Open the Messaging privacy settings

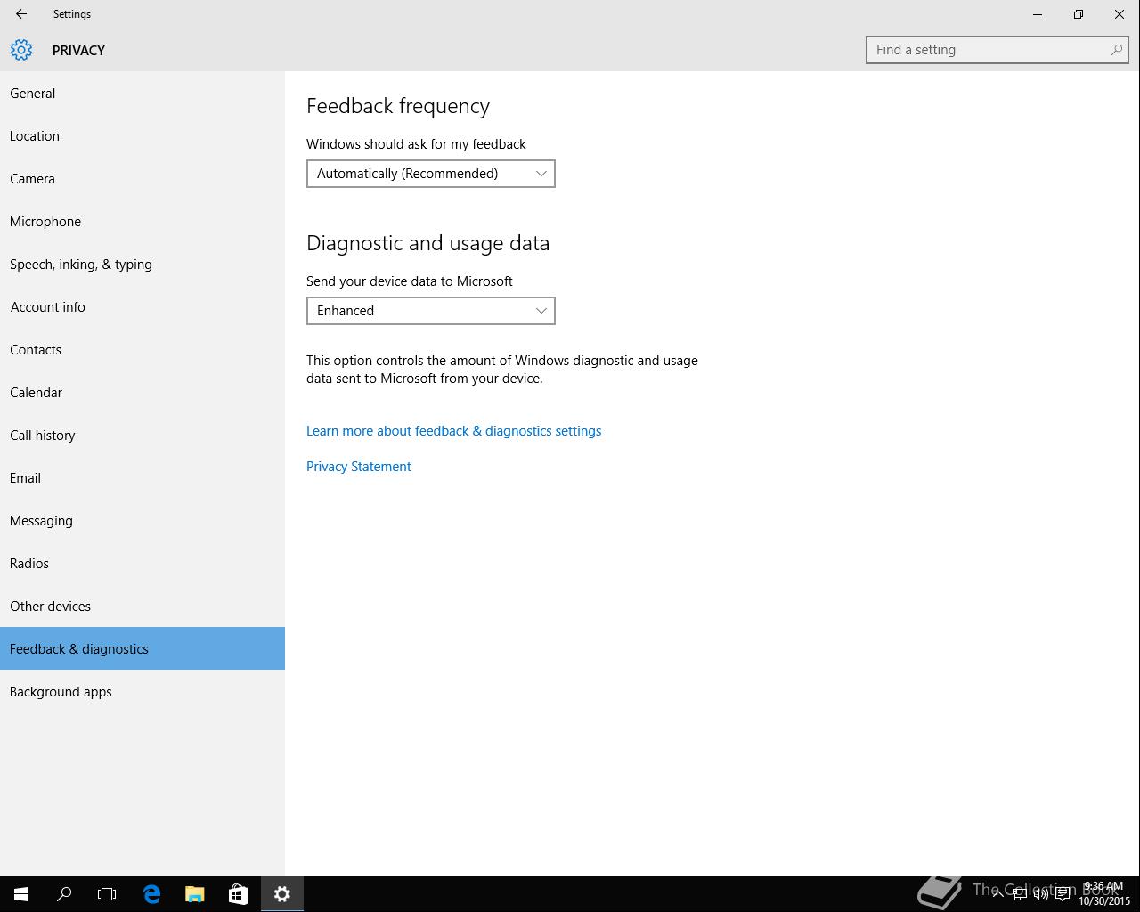(142, 521)
